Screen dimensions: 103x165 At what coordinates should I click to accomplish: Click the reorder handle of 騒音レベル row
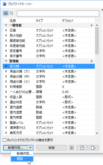pos(6,122)
